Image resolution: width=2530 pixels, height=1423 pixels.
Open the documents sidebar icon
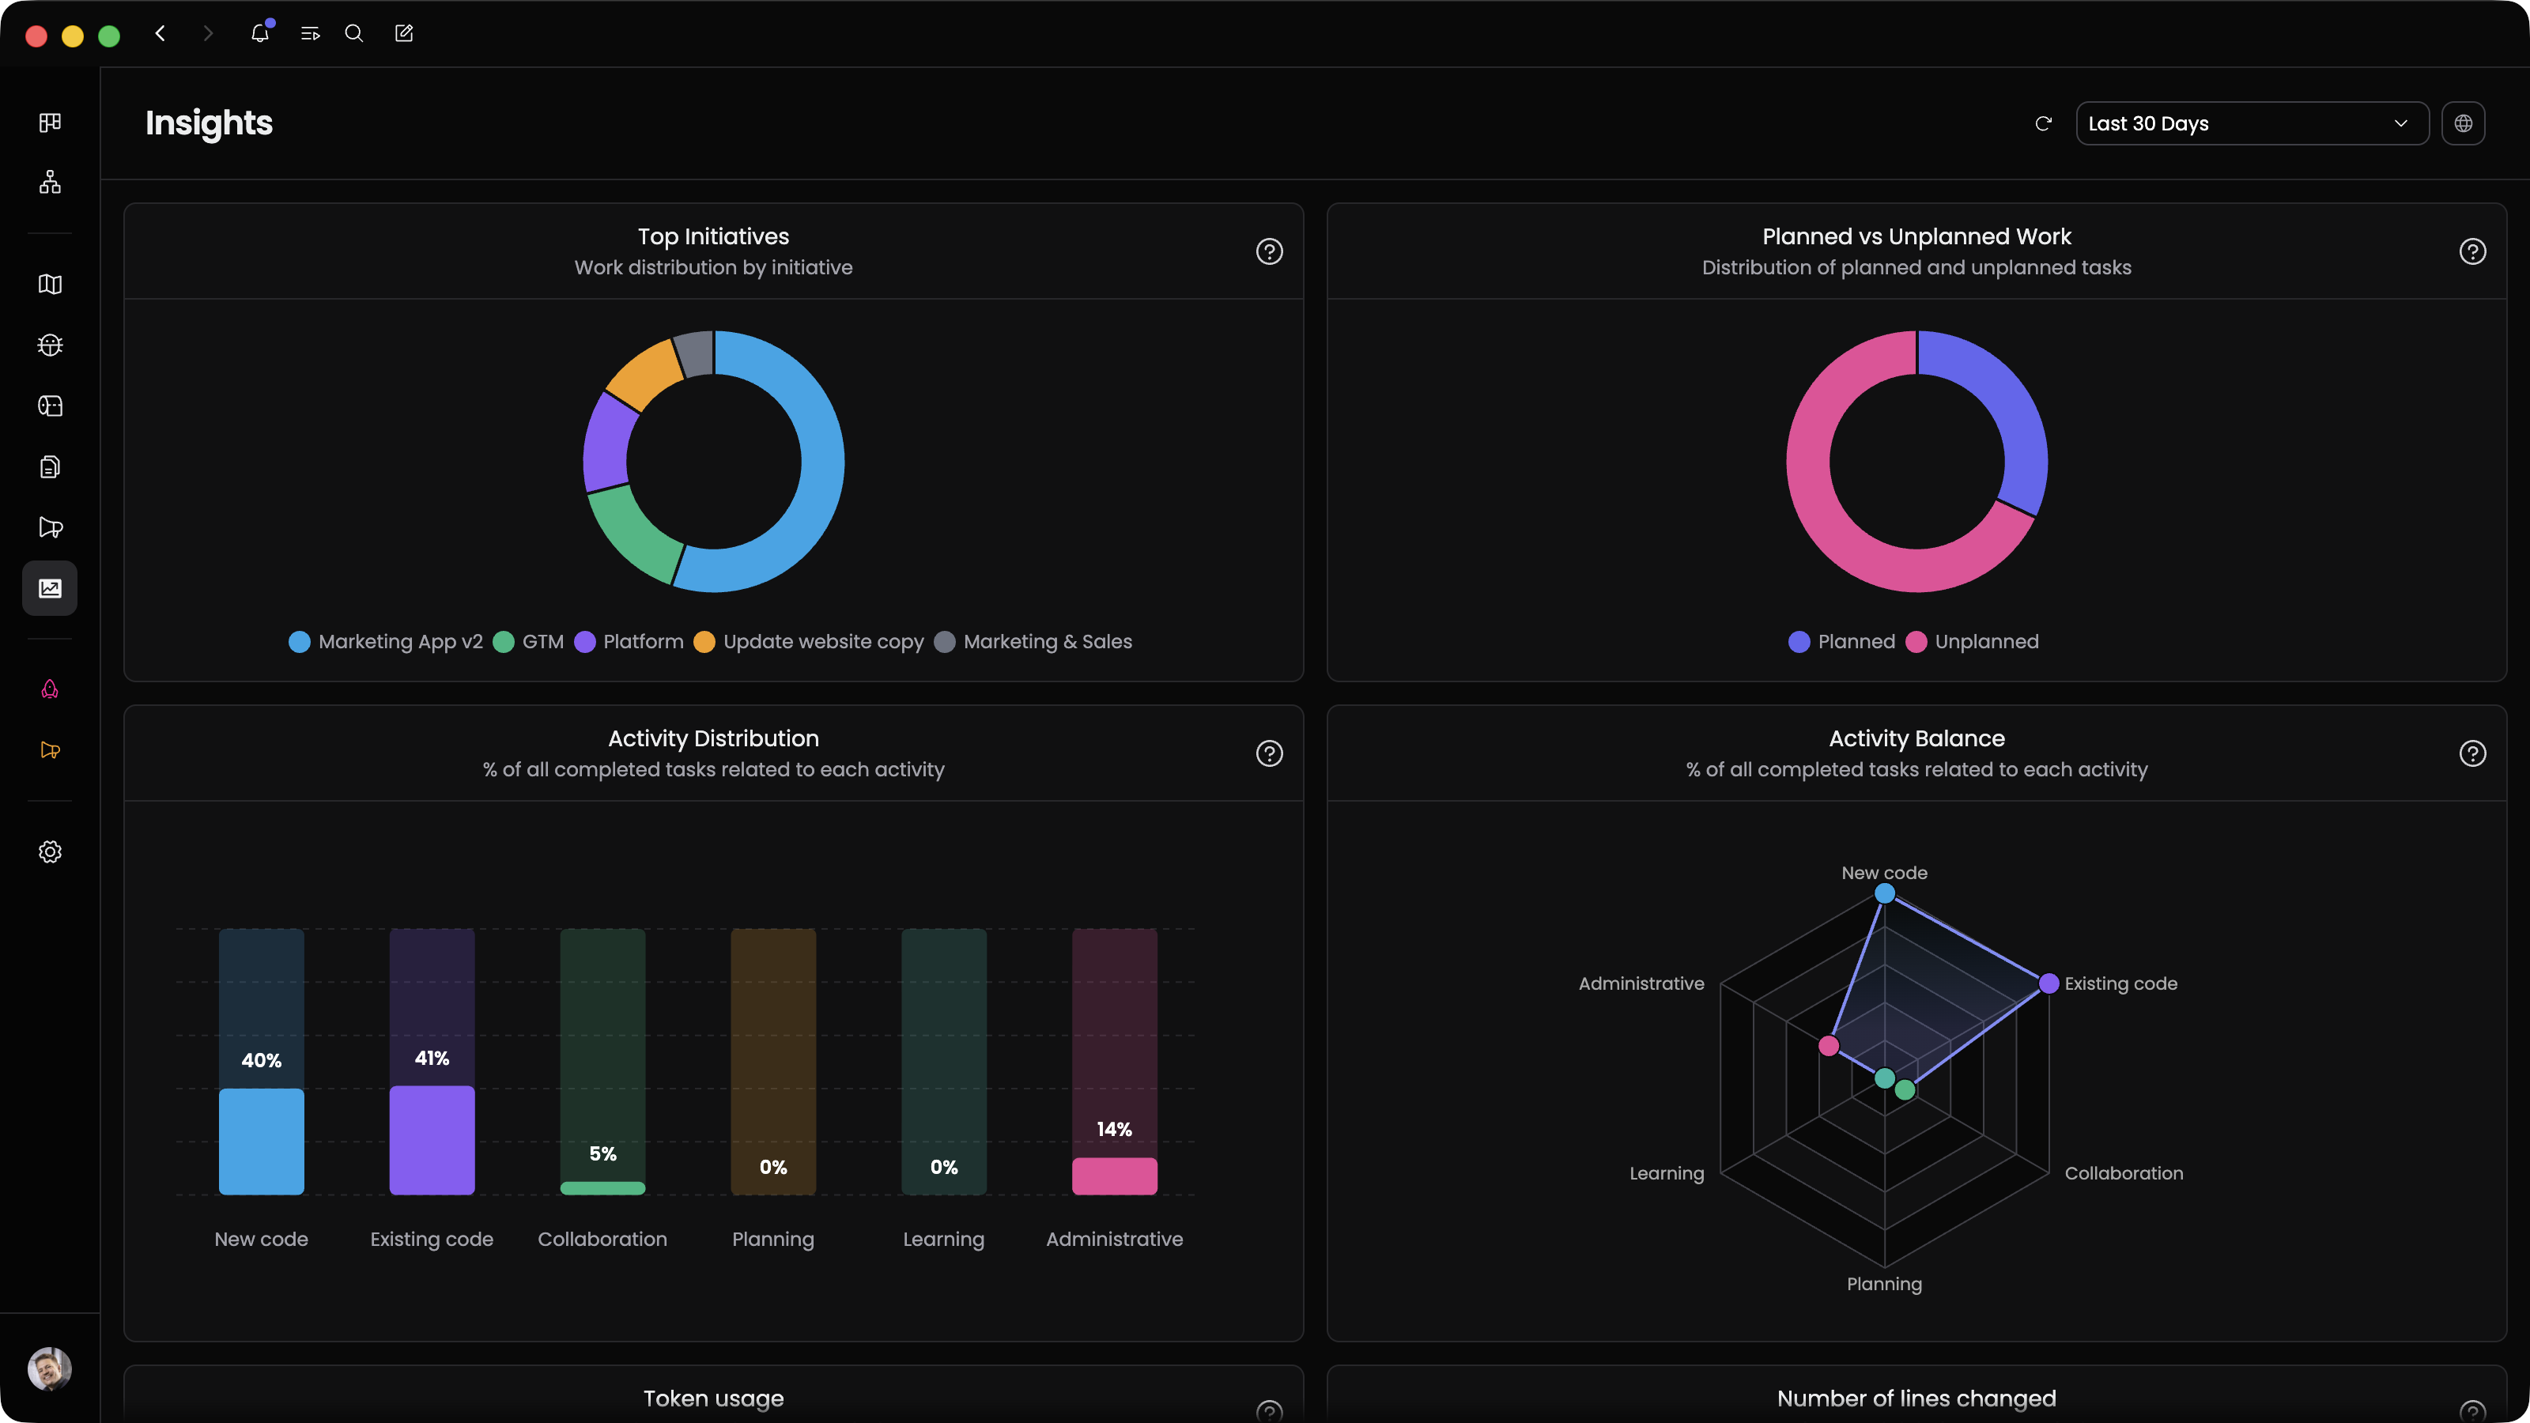pyautogui.click(x=50, y=466)
